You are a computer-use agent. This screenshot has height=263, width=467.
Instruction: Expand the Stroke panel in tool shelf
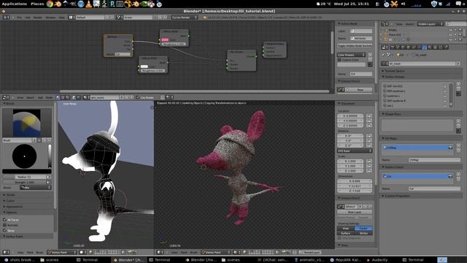pos(10,195)
